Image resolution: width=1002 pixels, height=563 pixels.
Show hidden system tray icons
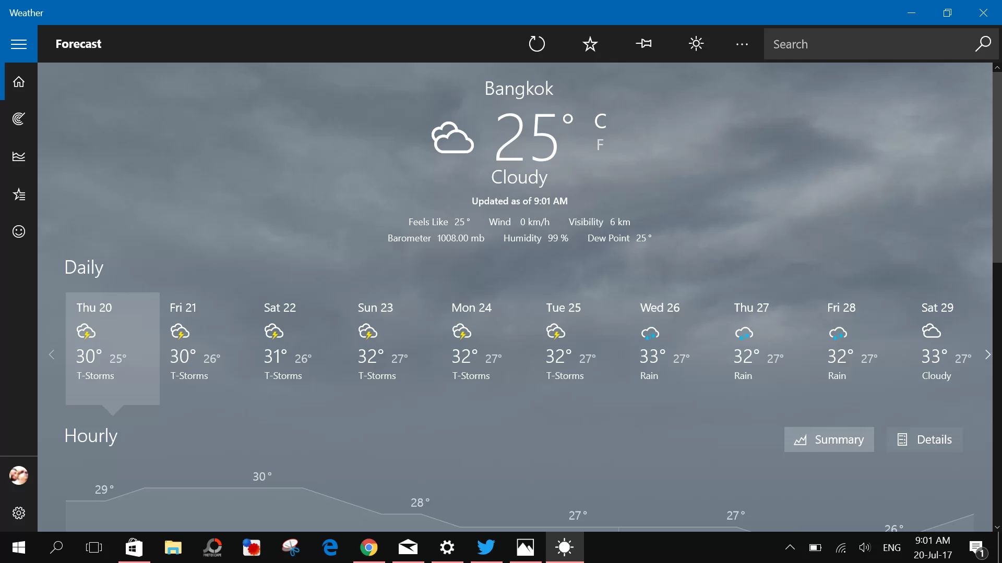[x=790, y=547]
